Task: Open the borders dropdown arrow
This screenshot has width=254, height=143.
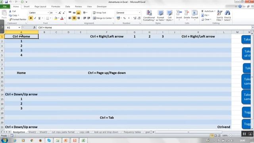Action: (x=50, y=18)
